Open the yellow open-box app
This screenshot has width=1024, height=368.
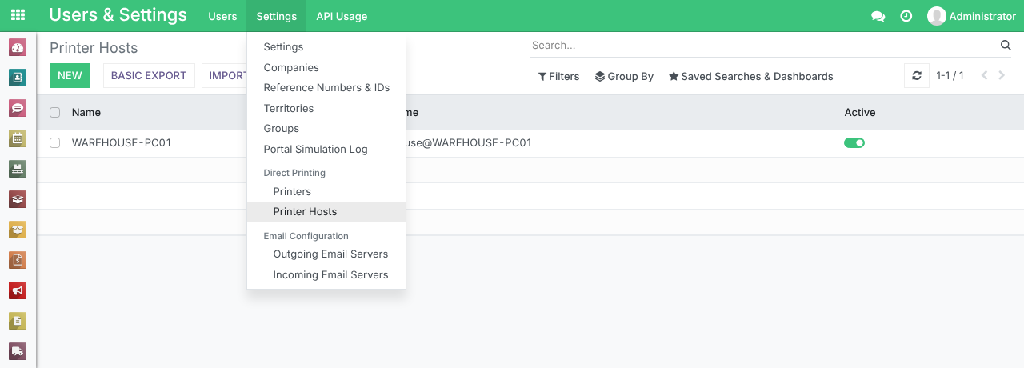coord(18,230)
